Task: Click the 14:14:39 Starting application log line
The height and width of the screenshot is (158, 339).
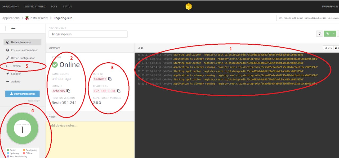Action: (x=221, y=63)
